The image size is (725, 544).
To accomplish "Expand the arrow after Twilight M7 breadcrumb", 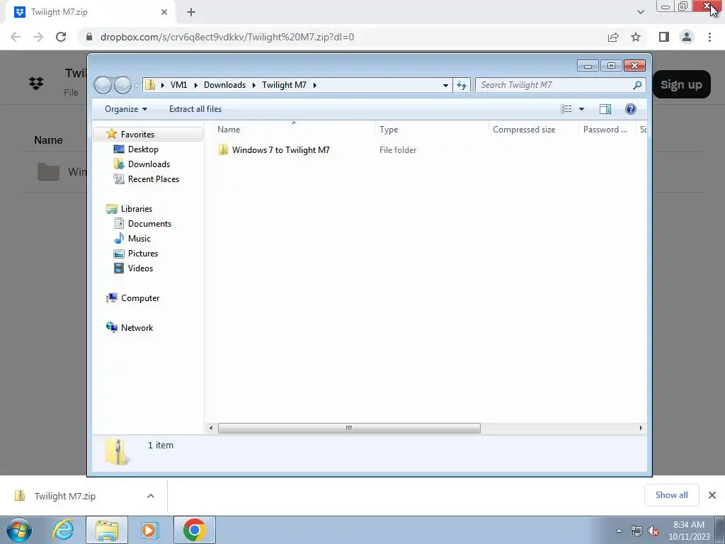I will [315, 85].
